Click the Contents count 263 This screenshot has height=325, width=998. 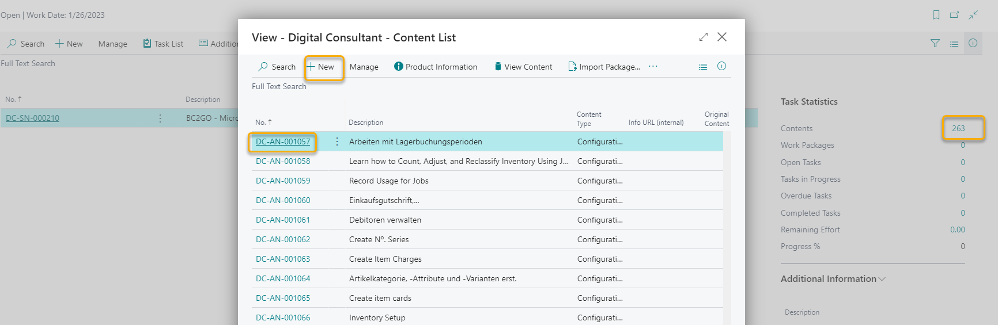click(x=958, y=128)
